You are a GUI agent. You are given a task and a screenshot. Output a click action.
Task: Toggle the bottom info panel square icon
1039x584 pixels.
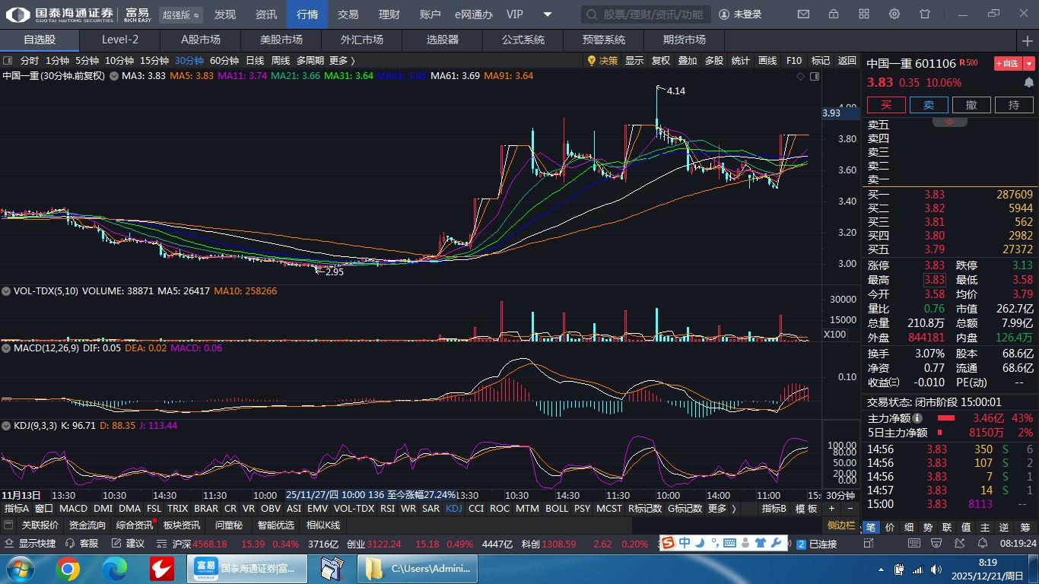point(8,525)
